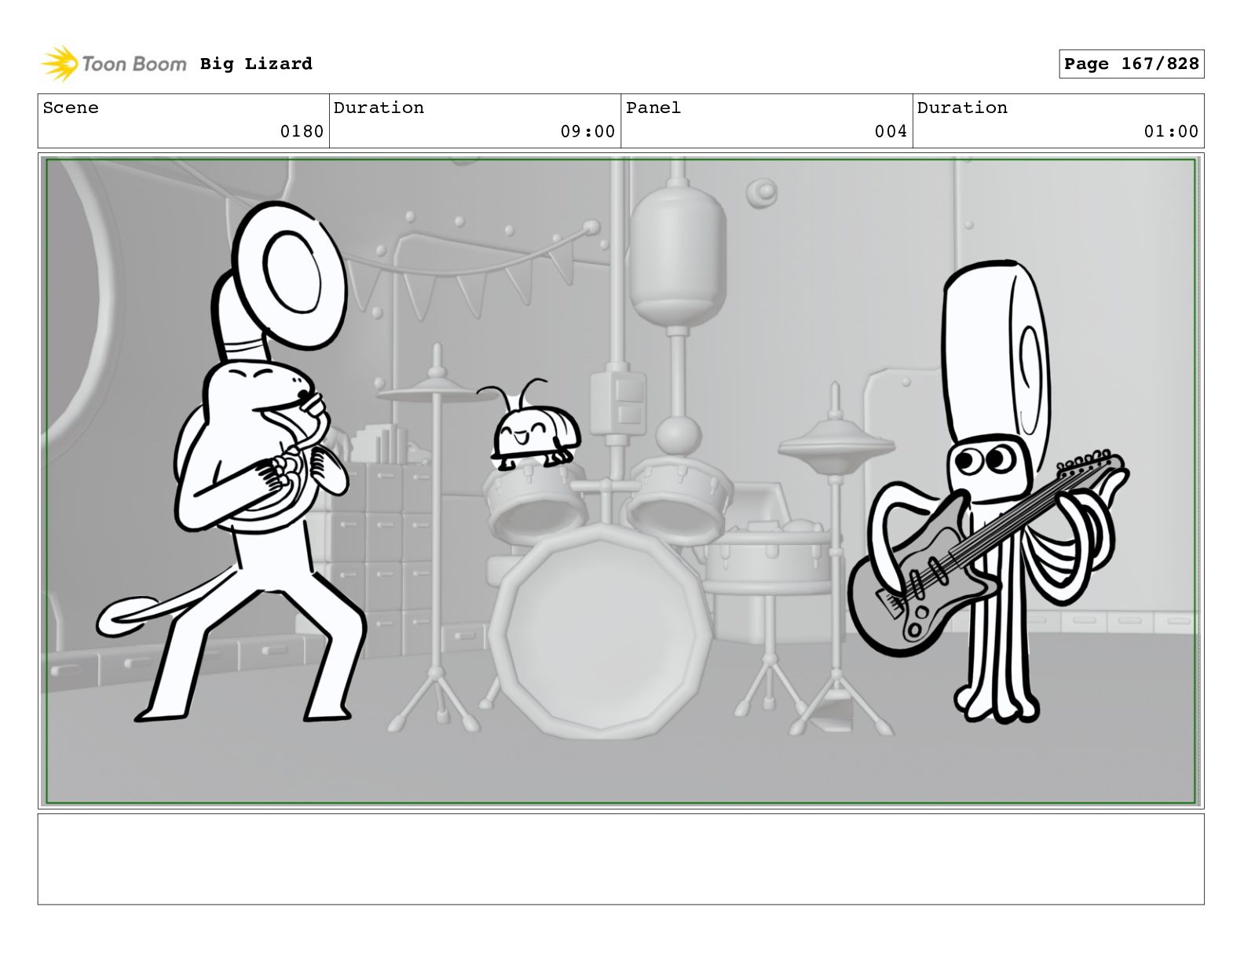
Task: Click the scene duration value '09:00'
Action: pyautogui.click(x=587, y=131)
